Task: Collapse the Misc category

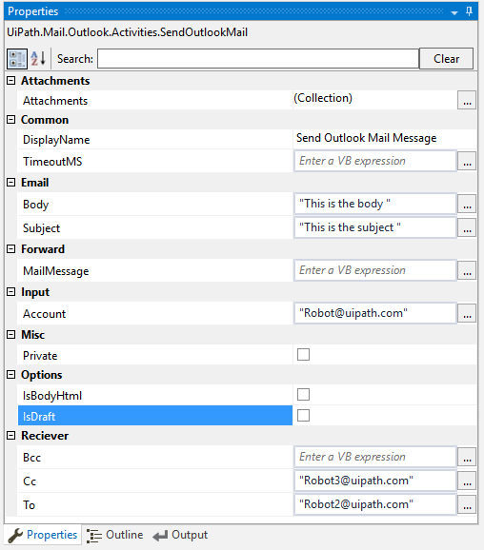Action: pyautogui.click(x=11, y=335)
